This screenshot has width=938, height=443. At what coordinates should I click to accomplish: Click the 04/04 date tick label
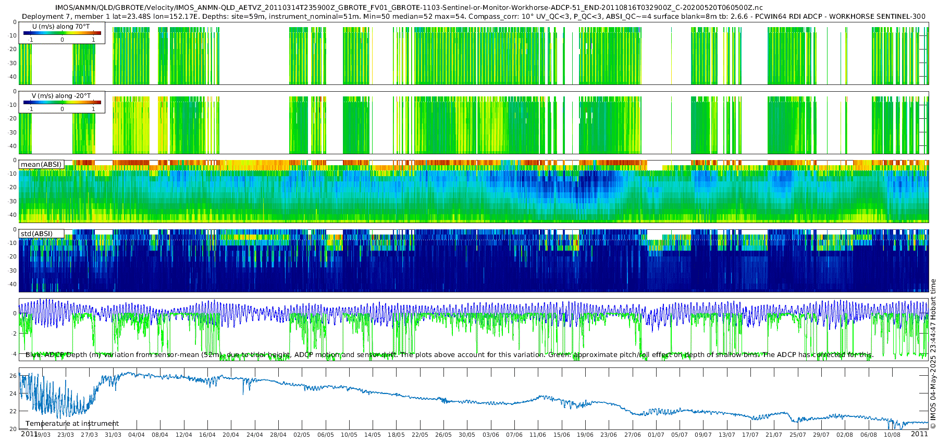[x=137, y=435]
